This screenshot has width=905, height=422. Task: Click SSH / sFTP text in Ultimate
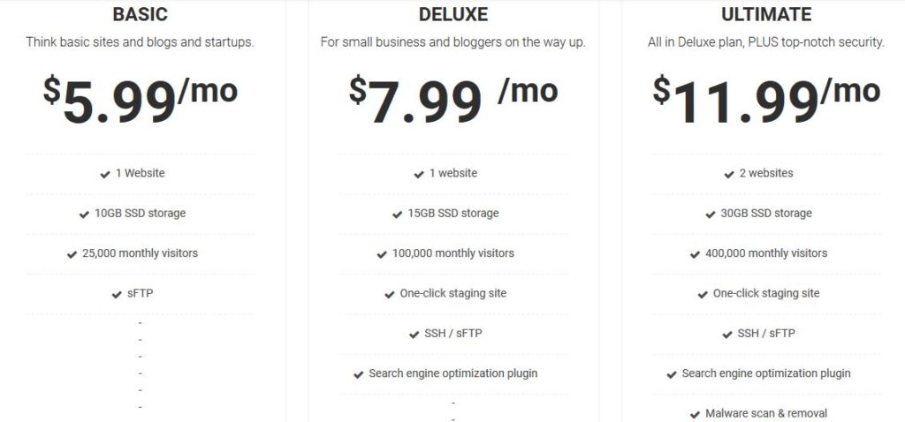click(766, 333)
